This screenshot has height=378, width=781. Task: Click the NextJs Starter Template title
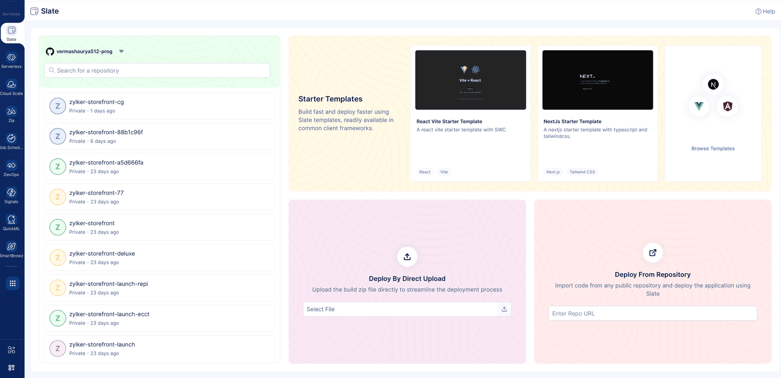[x=572, y=121]
